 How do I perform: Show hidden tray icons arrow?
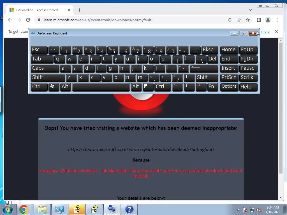[238, 210]
